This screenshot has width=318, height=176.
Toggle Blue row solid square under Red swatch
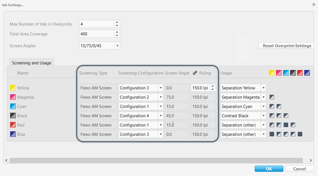(x=300, y=134)
